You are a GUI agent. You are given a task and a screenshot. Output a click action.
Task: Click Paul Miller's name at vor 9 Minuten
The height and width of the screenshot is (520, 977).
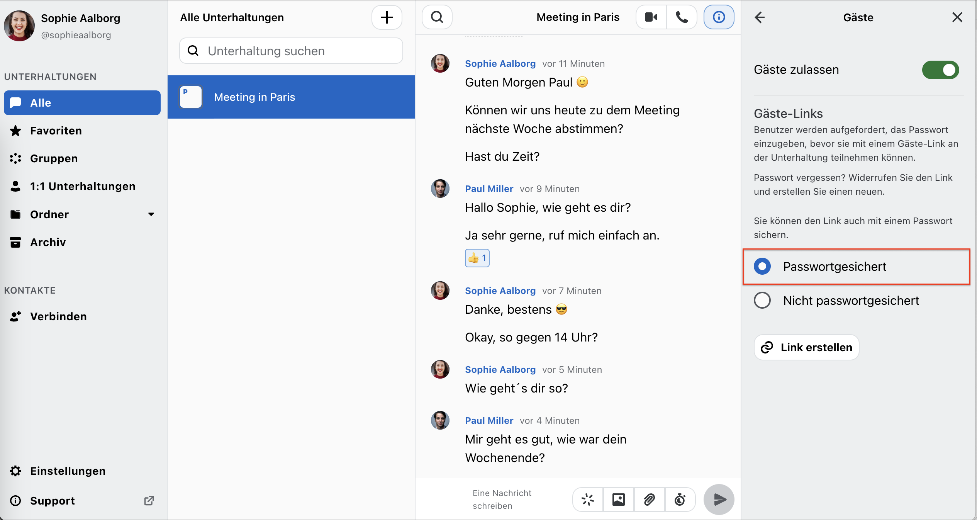click(489, 189)
